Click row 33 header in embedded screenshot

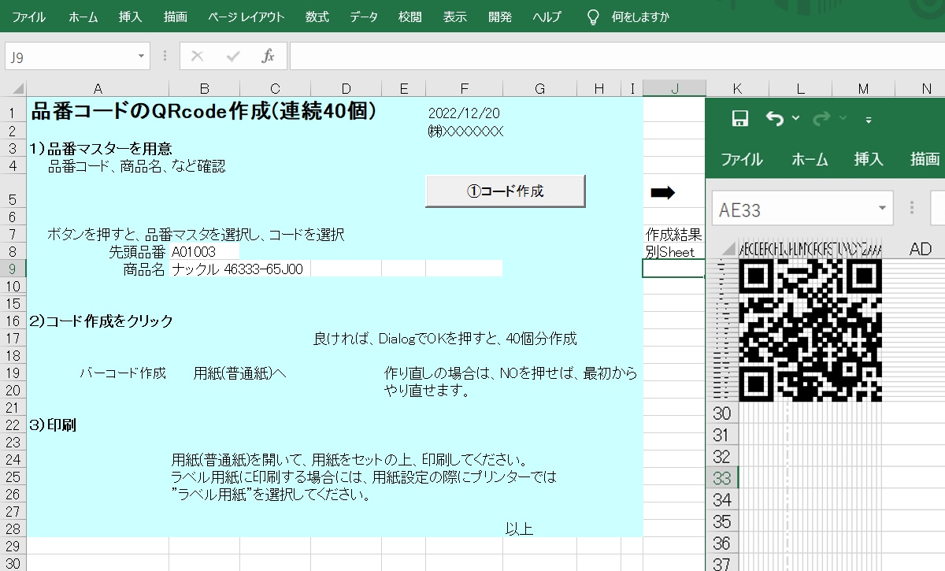[x=721, y=477]
